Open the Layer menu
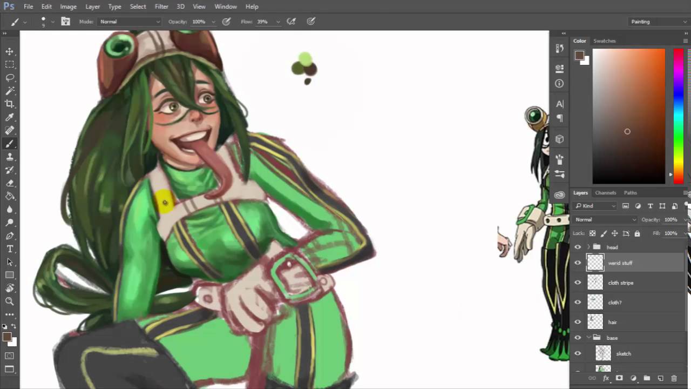Screen dimensions: 691x389 point(92,6)
